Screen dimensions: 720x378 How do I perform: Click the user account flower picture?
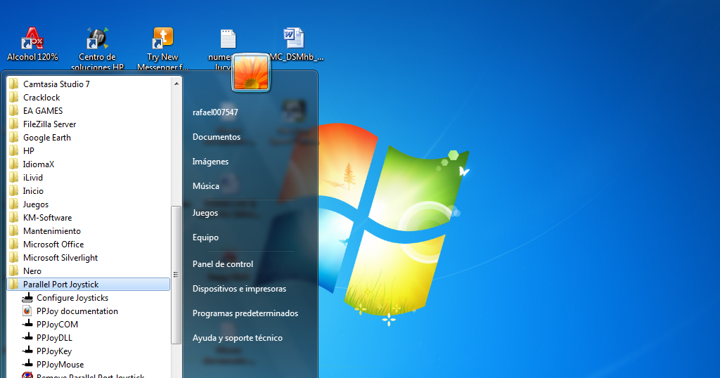(251, 72)
